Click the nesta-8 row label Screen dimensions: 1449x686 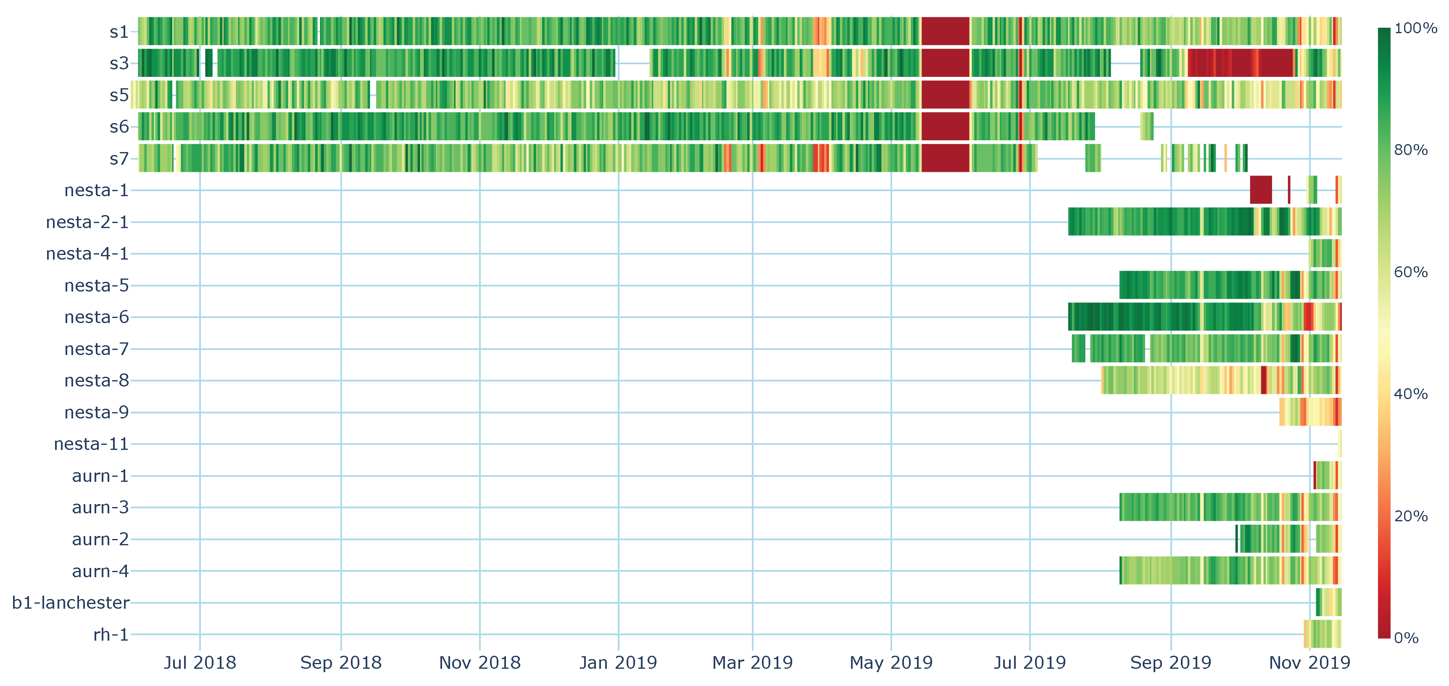(96, 381)
